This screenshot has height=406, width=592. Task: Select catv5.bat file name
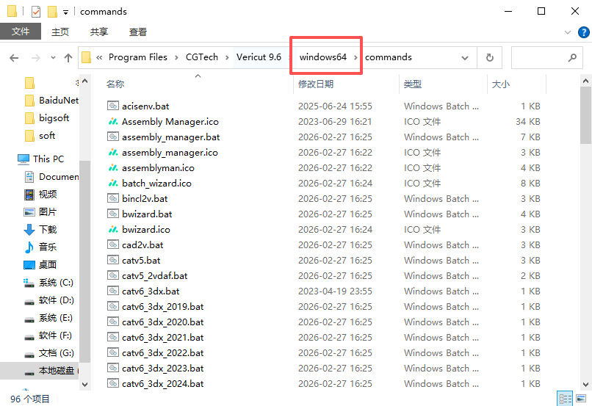click(x=141, y=261)
